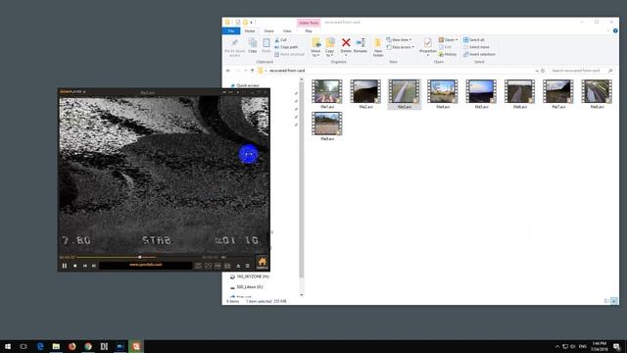Stop the video in GOM Player

tap(75, 266)
